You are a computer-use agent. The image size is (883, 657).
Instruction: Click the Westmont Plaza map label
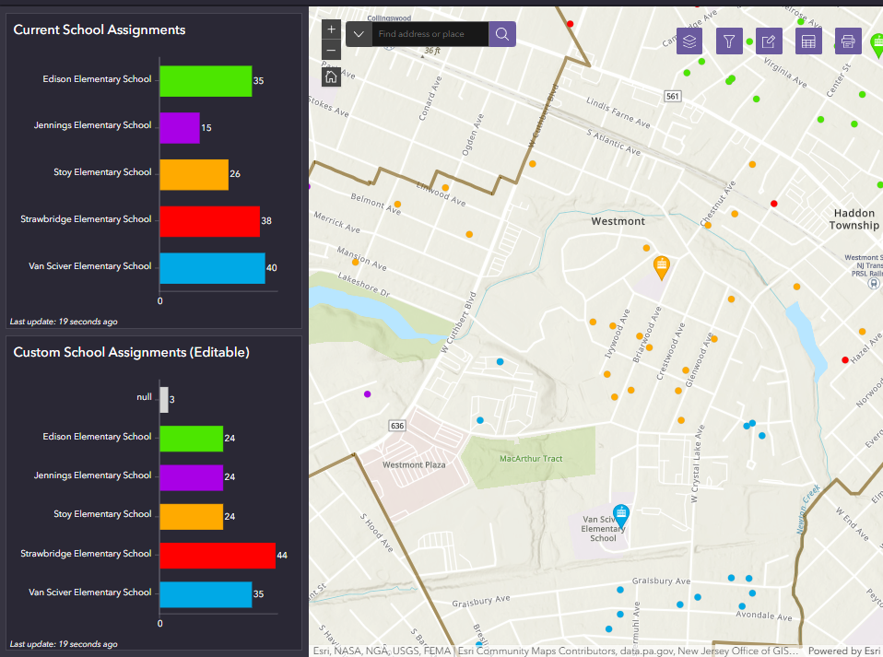(414, 465)
